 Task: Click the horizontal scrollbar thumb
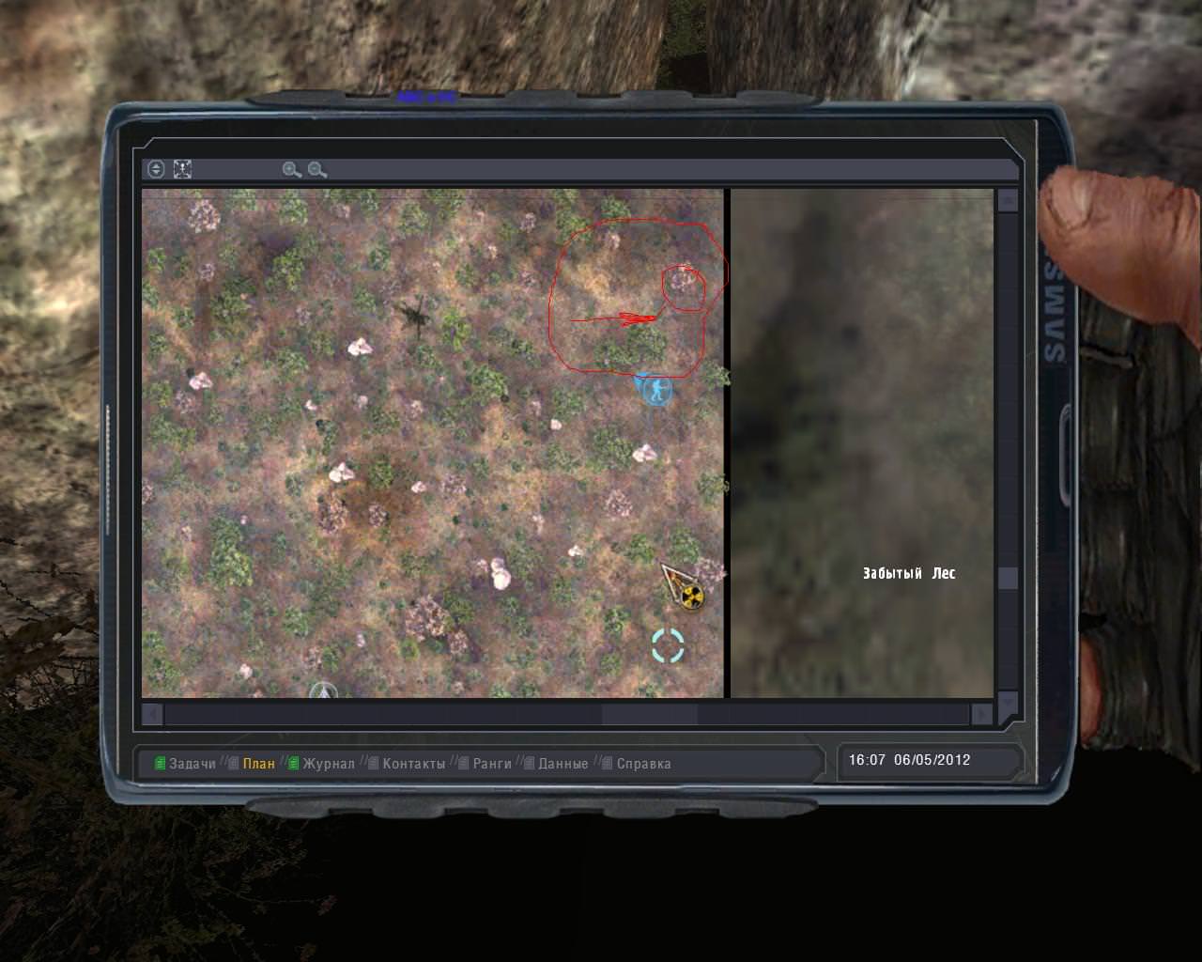(649, 715)
